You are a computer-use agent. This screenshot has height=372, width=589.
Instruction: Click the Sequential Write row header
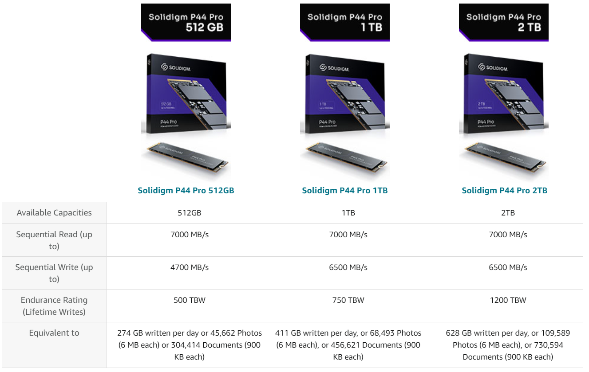click(x=54, y=273)
